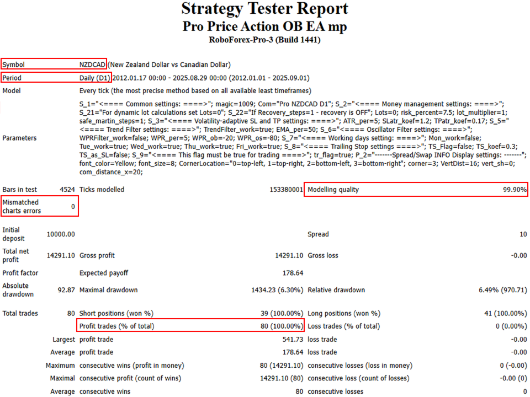Click the 'Gross profit' label
The width and height of the screenshot is (530, 397).
[x=97, y=255]
